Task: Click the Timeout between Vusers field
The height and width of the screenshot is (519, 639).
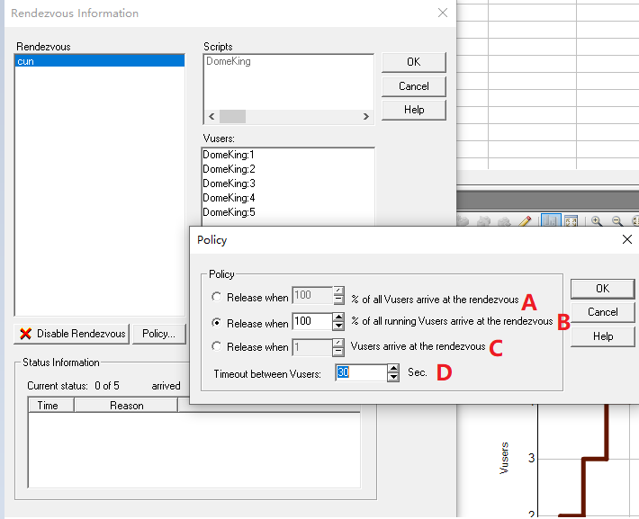Action: [361, 372]
